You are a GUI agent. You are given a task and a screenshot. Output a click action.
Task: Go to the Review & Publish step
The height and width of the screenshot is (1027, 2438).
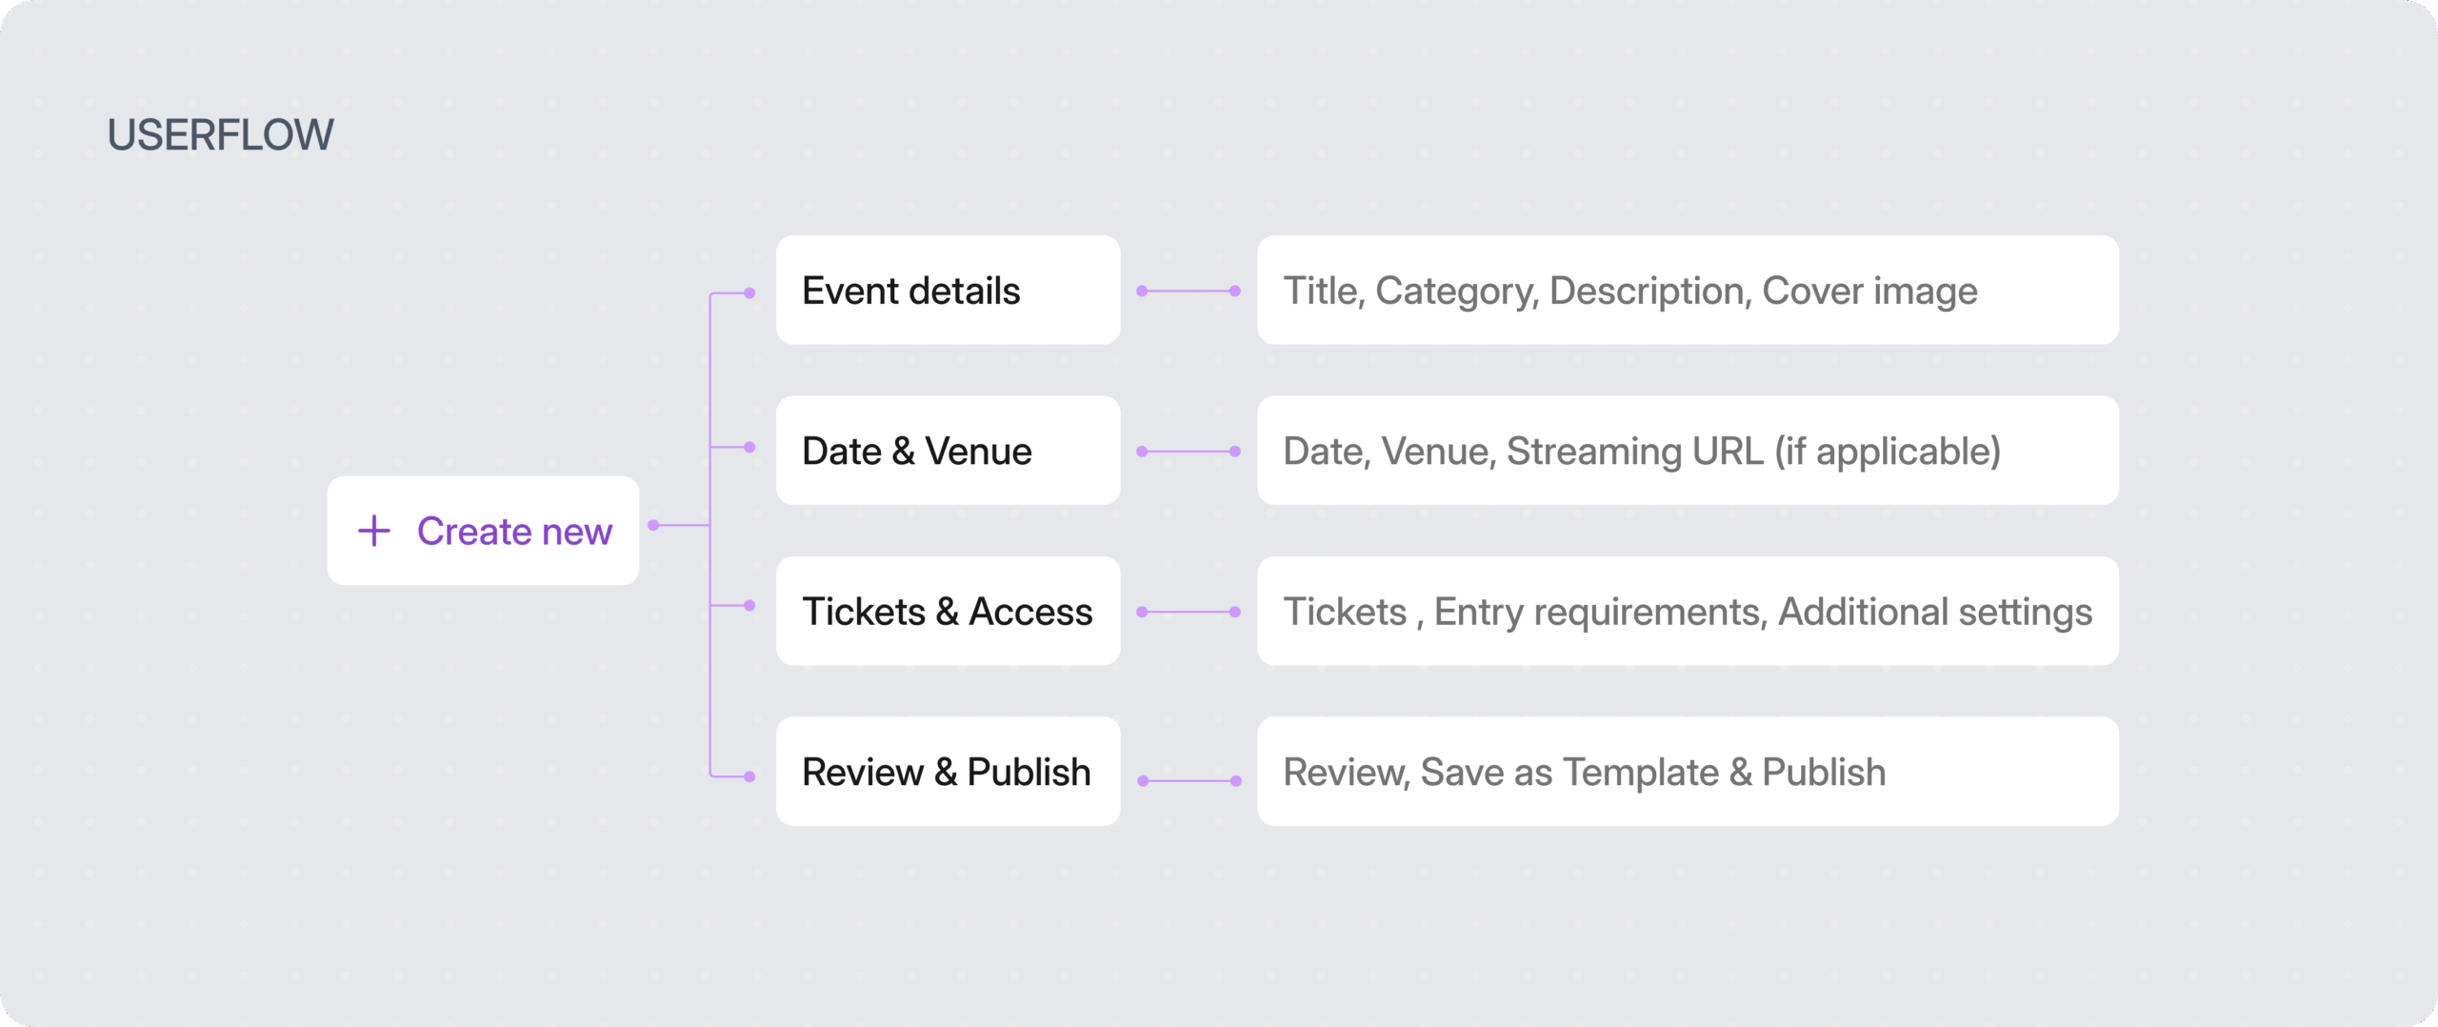(x=948, y=772)
